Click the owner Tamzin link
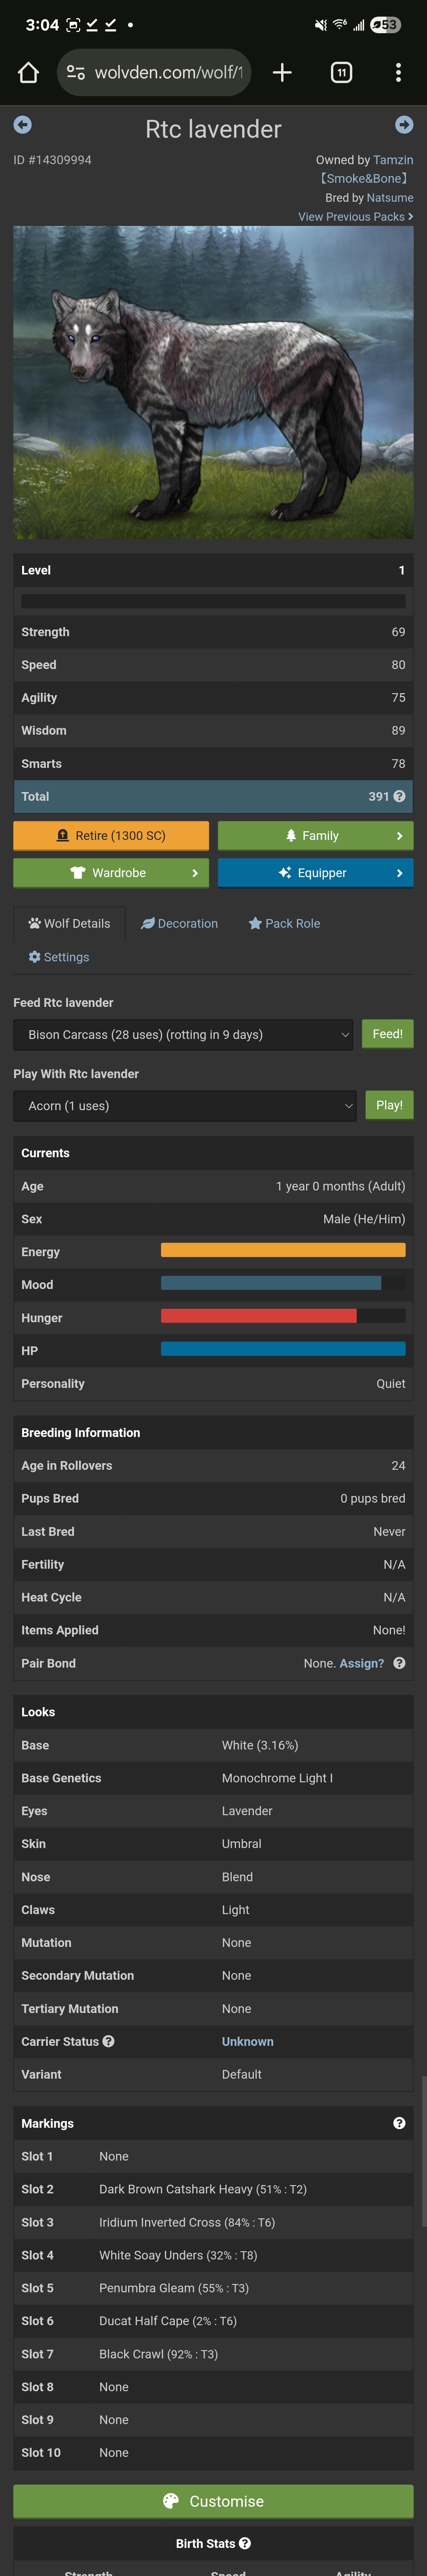Viewport: 427px width, 2576px height. click(x=393, y=160)
